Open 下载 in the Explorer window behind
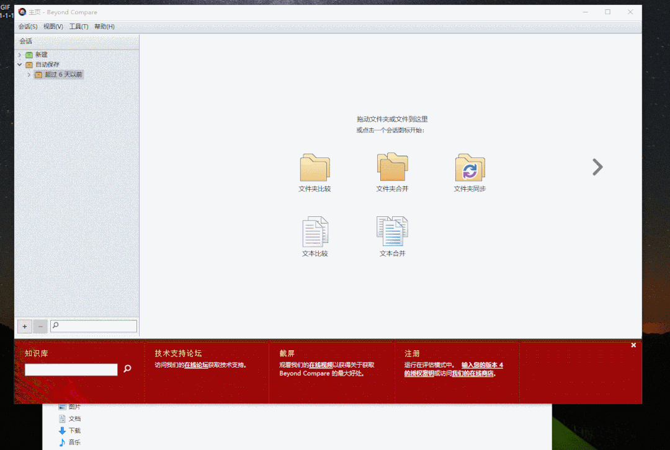The image size is (670, 450). point(75,430)
